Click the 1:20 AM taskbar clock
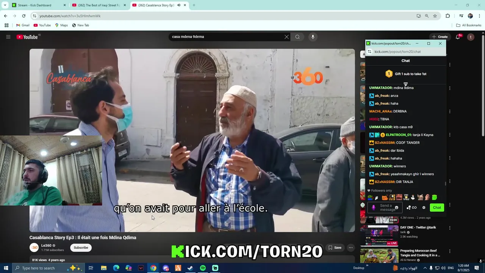 click(463, 268)
